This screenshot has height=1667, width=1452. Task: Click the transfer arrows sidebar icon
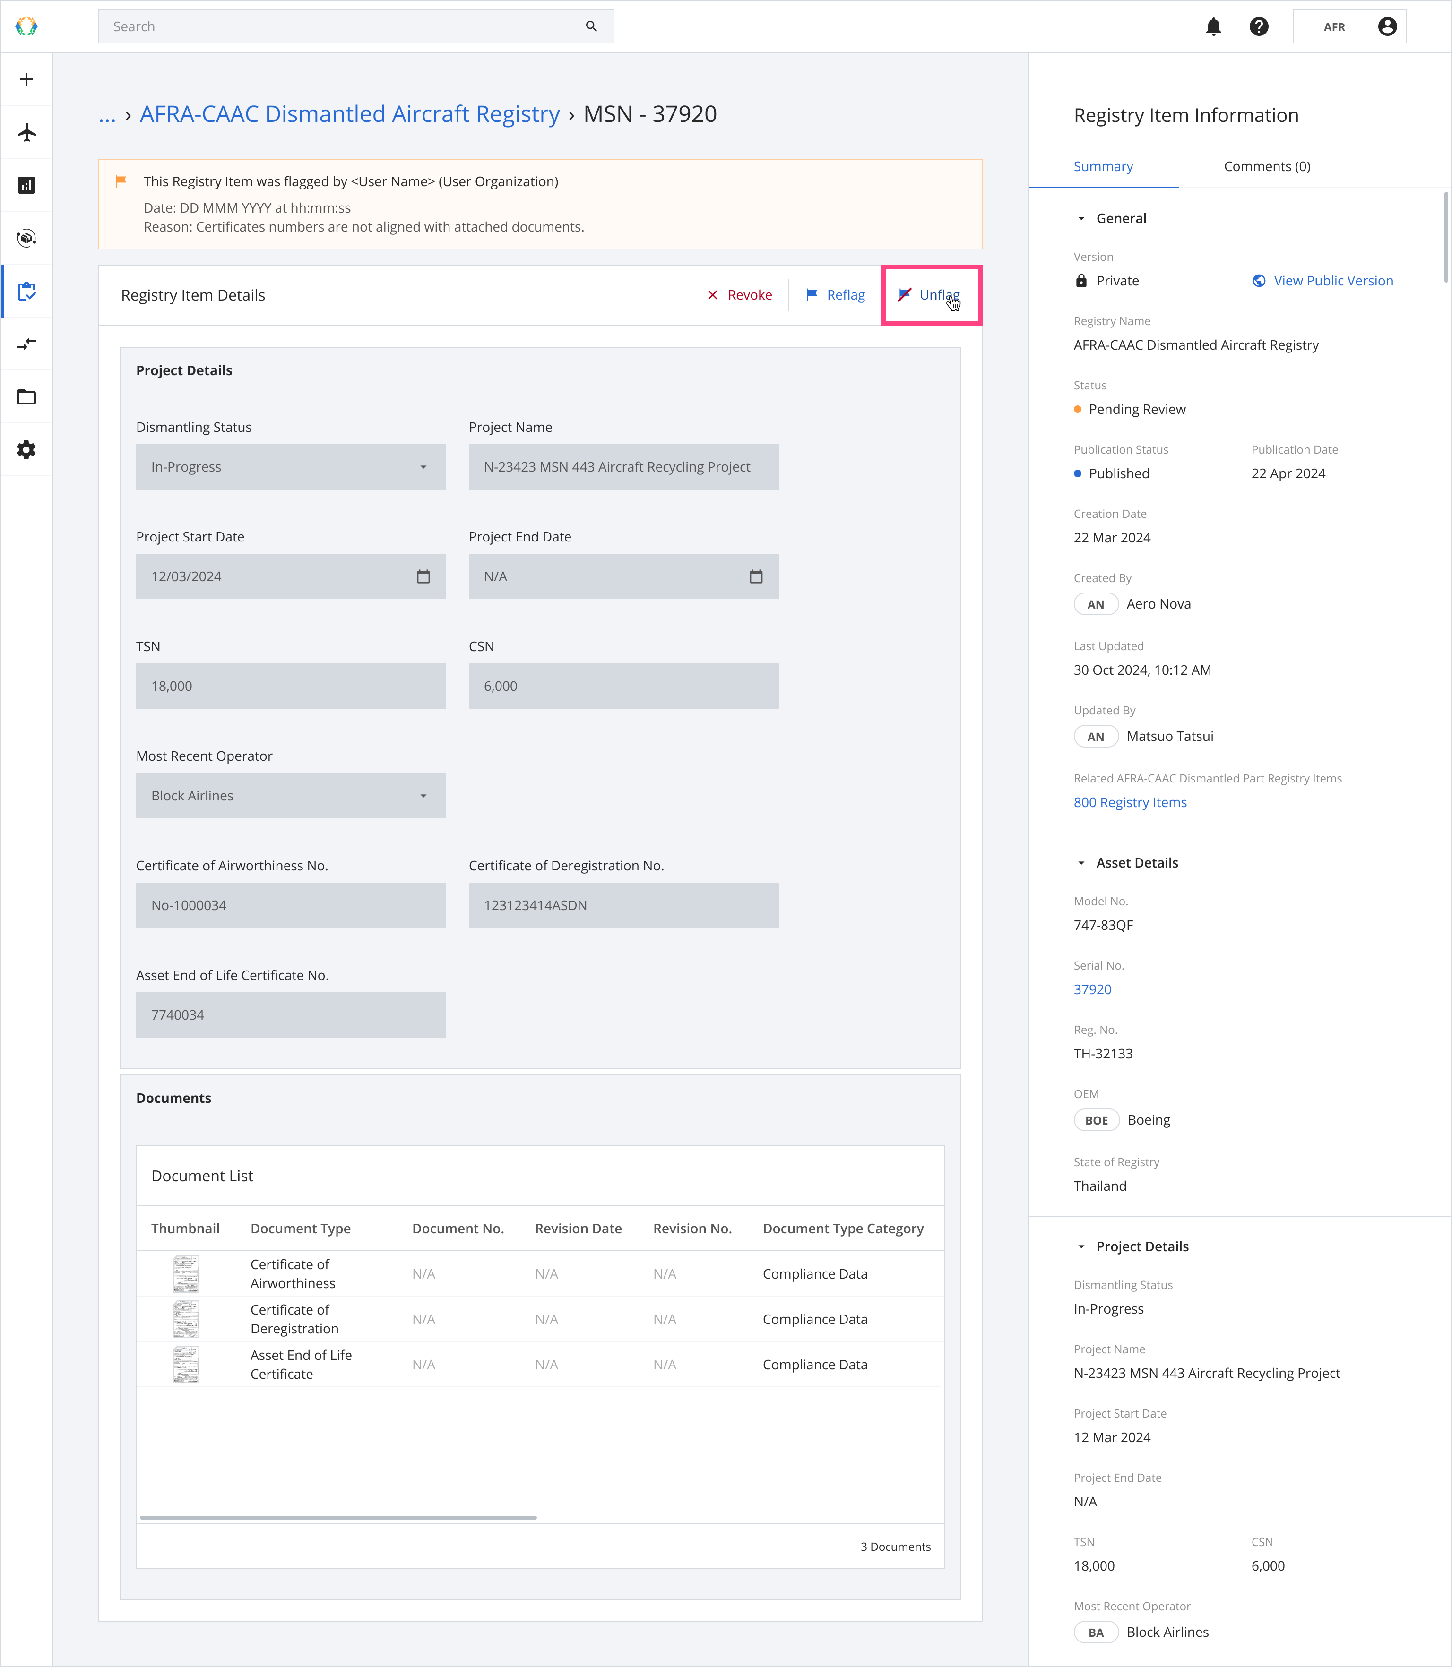click(x=27, y=344)
